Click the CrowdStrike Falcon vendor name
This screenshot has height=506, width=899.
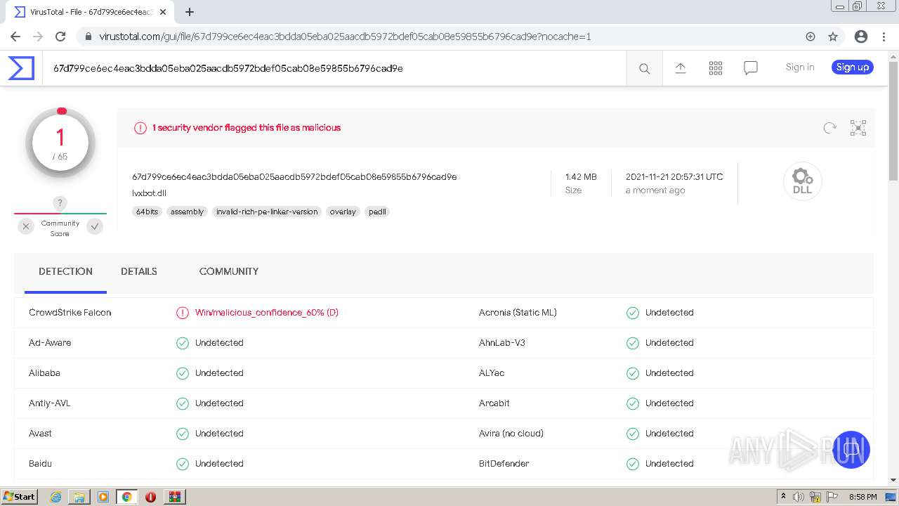(70, 313)
